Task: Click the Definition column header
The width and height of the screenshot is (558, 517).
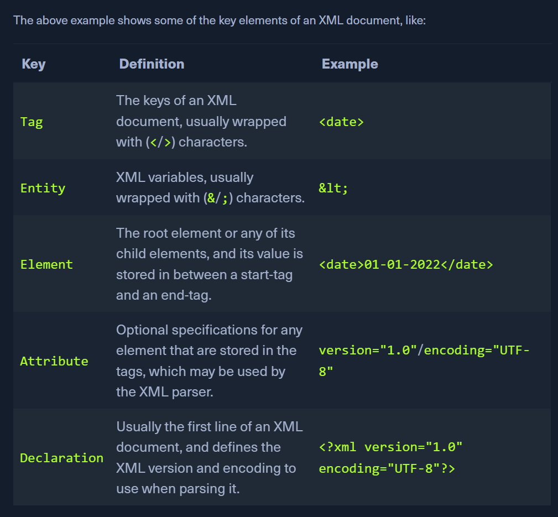Action: 152,64
